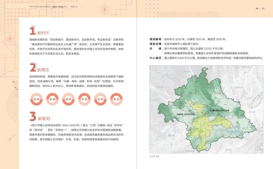The height and width of the screenshot is (169, 273).
Task: Click page number 11 in header
Action: coord(263,8)
